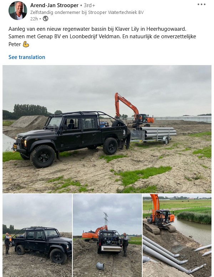Image resolution: width=214 pixels, height=277 pixels.
Task: Open the thumbnail with excavator beside water
Action: 177,236
